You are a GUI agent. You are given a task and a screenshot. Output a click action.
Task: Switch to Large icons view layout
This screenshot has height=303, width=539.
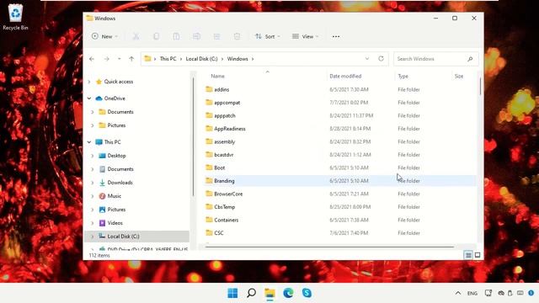[478, 255]
